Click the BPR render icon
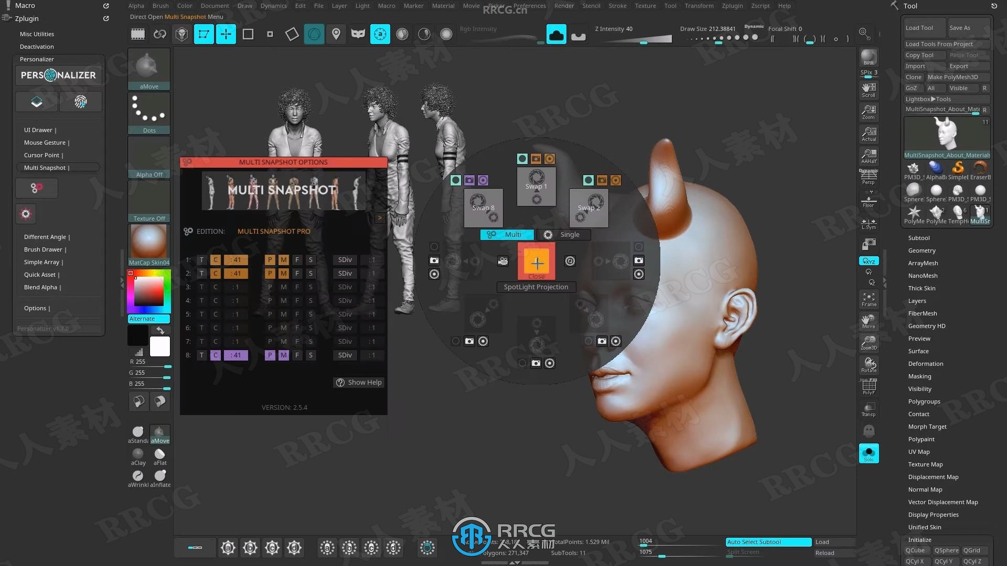 (x=869, y=57)
